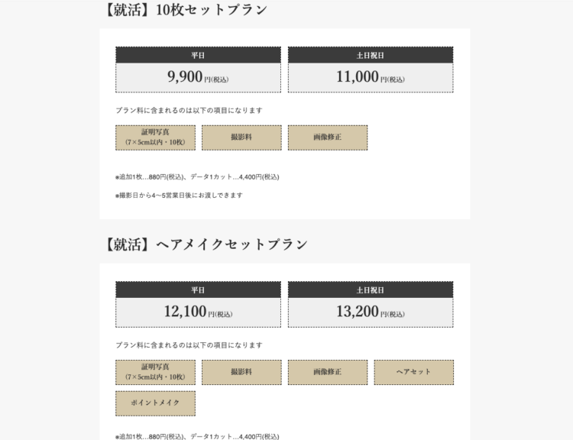Click 撮影料 tag in ヘアメイクセットプラン
Viewport: 573px width, 440px height.
click(x=241, y=372)
